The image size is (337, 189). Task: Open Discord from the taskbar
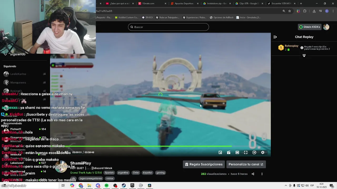(98, 186)
